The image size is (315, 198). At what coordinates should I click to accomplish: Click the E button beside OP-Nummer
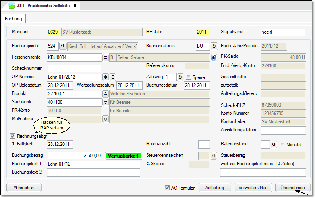(113, 77)
